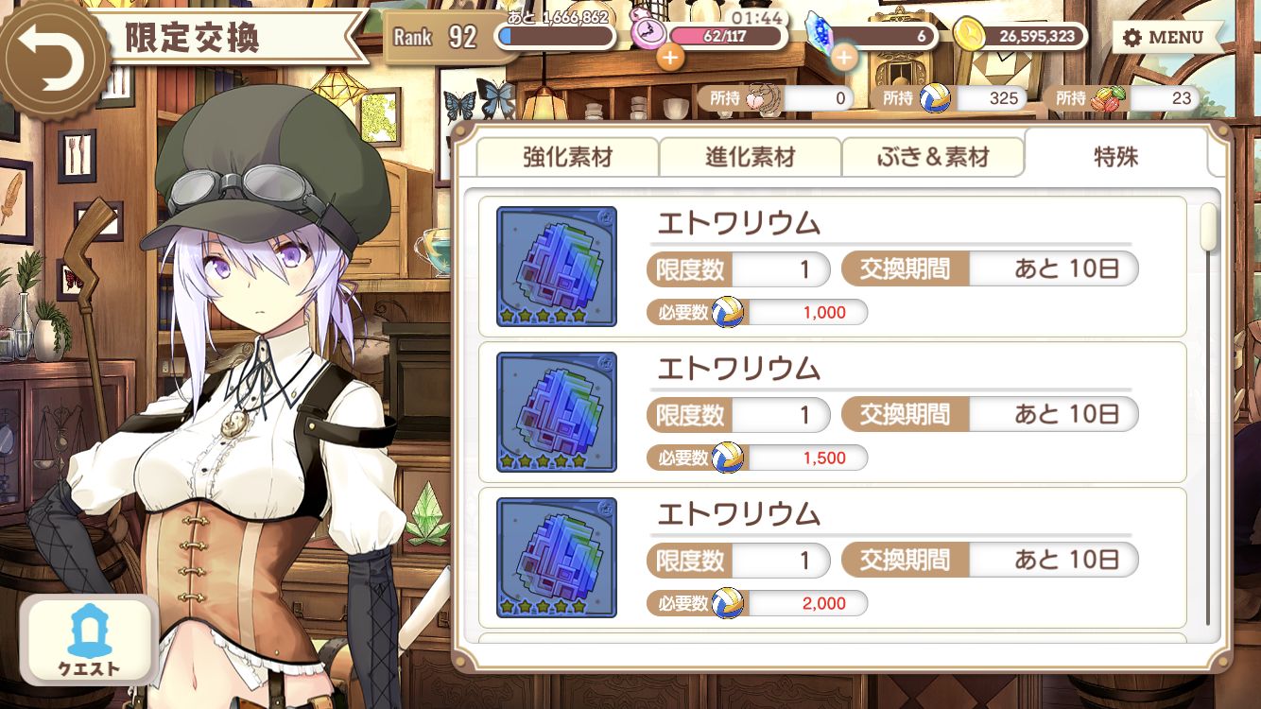This screenshot has width=1261, height=709.
Task: Click the exchange list scrollbar handle
Action: 1208,227
